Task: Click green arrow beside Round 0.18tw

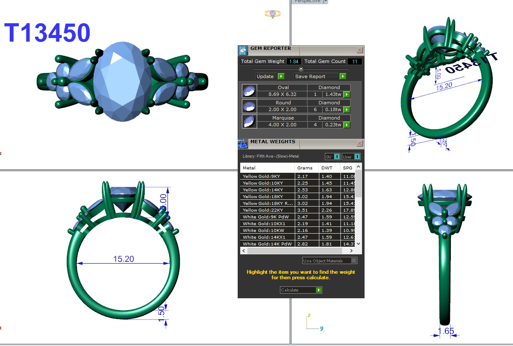Action: click(347, 110)
